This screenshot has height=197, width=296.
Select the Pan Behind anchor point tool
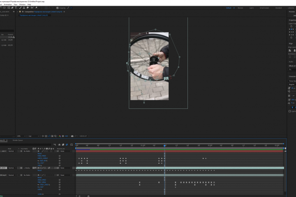click(x=4, y=8)
